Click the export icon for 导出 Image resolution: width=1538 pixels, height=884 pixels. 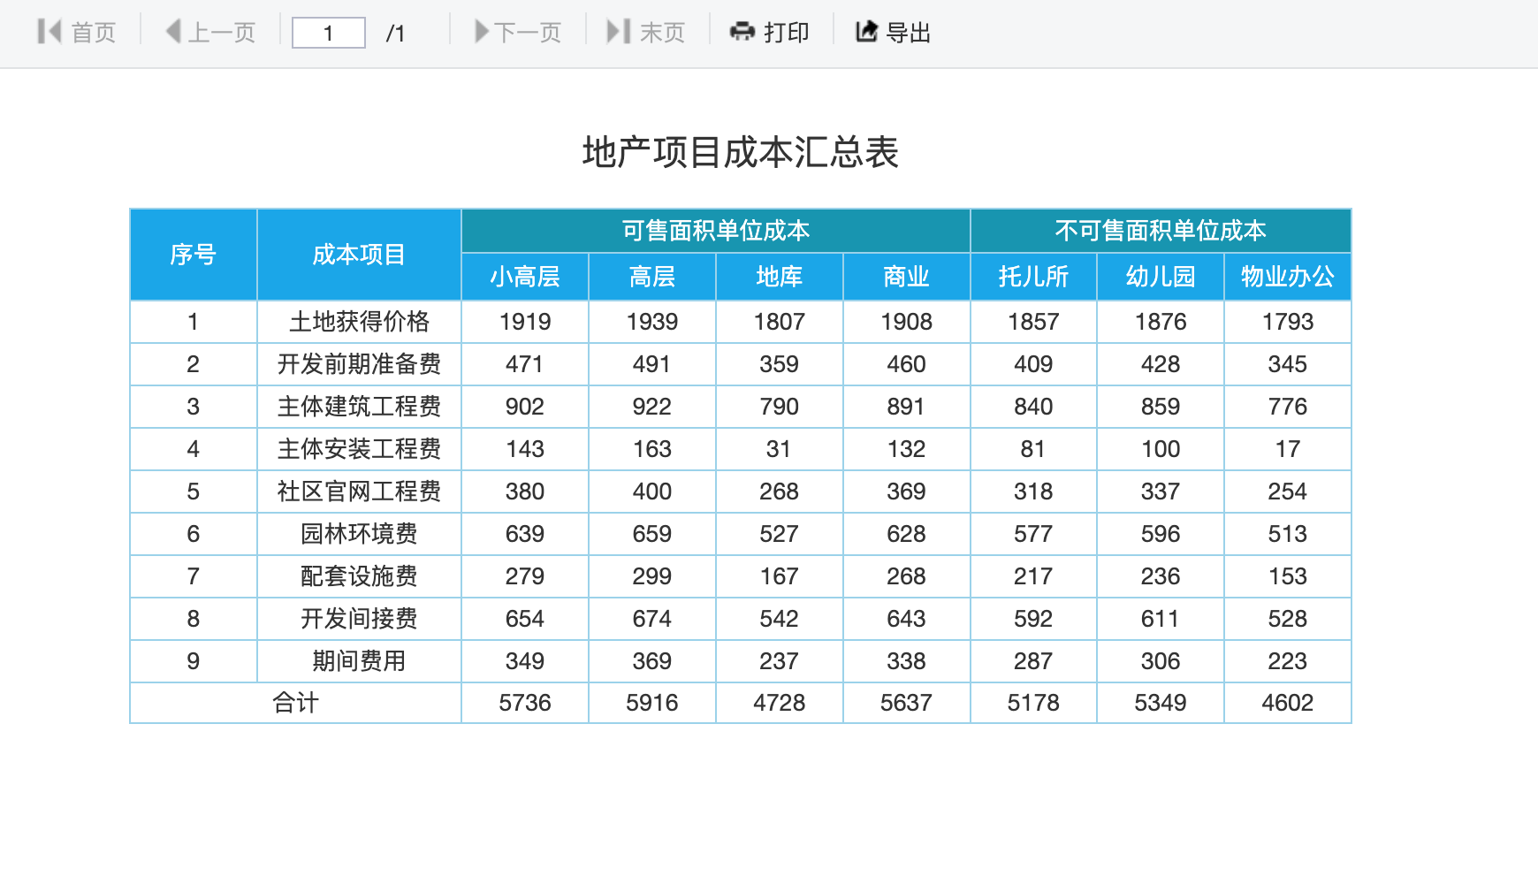pyautogui.click(x=866, y=33)
